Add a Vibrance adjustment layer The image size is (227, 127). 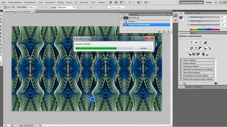[187, 48]
